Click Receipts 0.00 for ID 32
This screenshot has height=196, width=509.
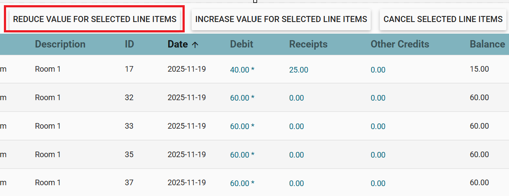[297, 98]
